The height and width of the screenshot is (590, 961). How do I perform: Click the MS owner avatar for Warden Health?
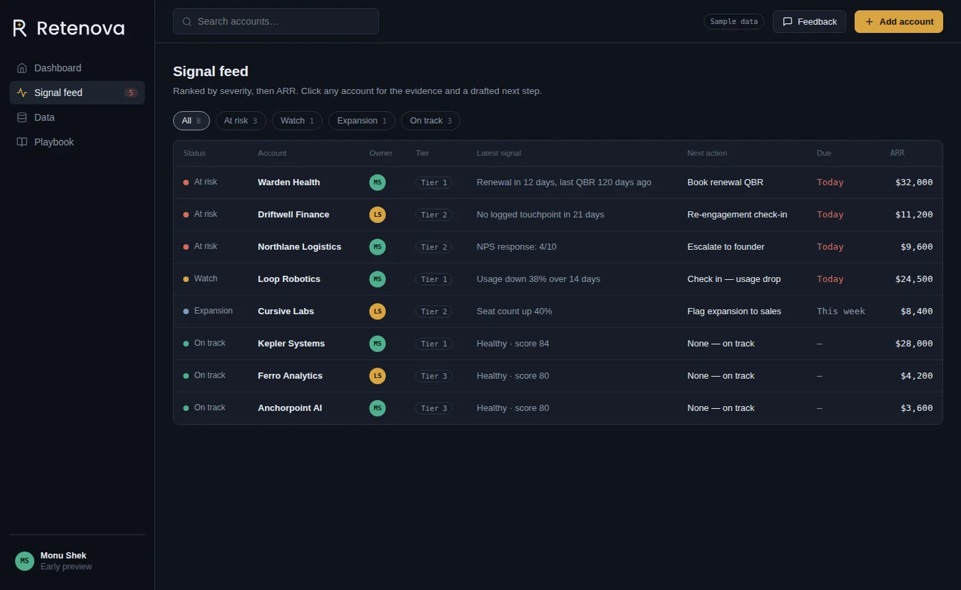tap(378, 182)
